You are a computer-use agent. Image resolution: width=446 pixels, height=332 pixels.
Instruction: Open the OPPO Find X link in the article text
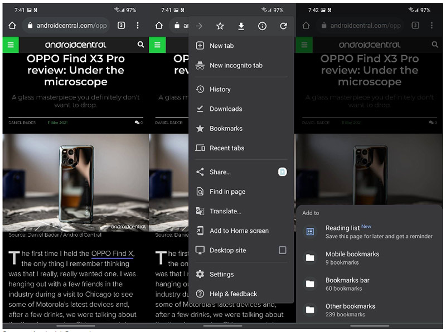pyautogui.click(x=113, y=253)
